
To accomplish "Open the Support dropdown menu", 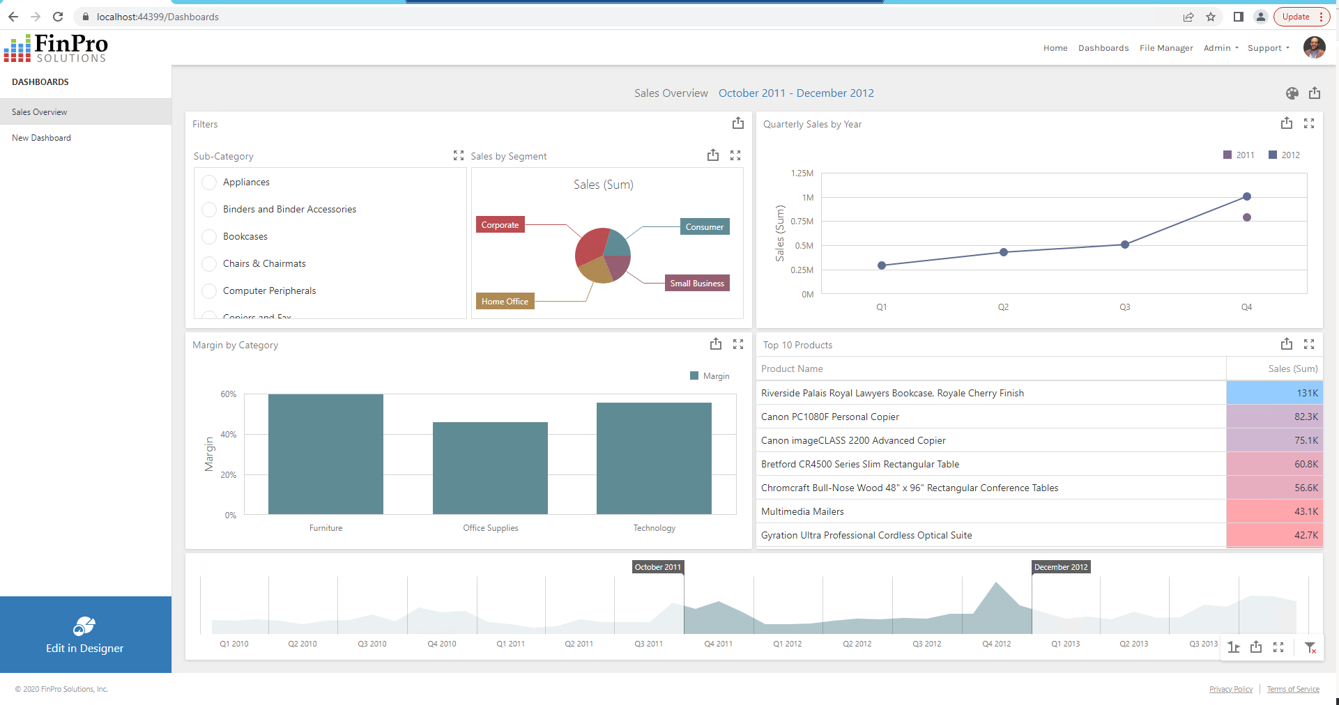I will [1267, 48].
